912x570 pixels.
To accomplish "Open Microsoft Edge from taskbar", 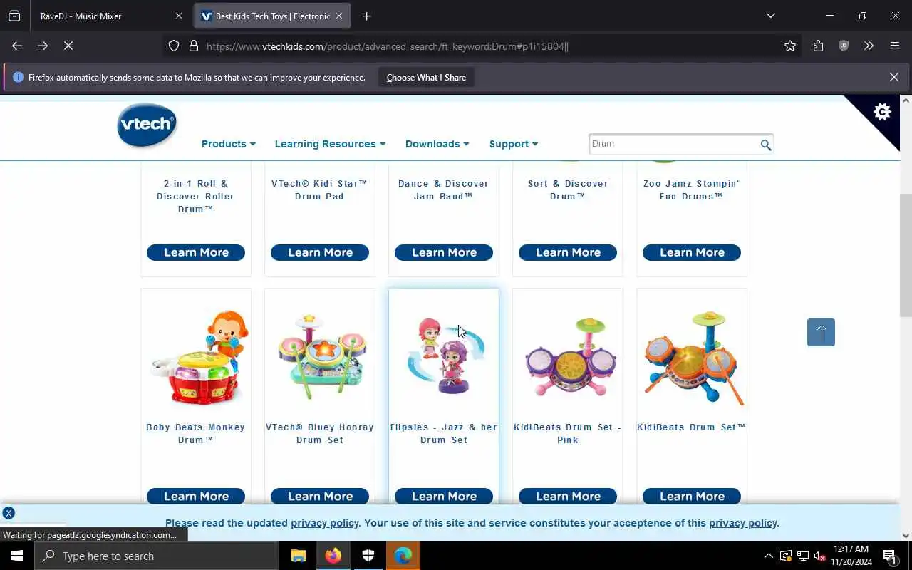I will tap(403, 556).
